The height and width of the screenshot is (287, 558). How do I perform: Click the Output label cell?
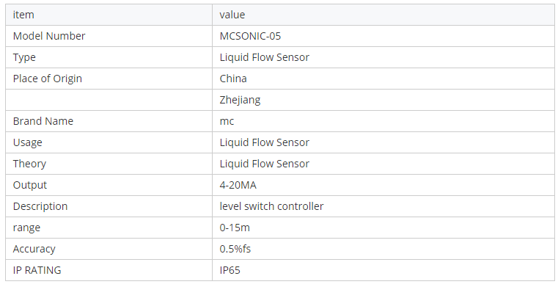coord(109,185)
